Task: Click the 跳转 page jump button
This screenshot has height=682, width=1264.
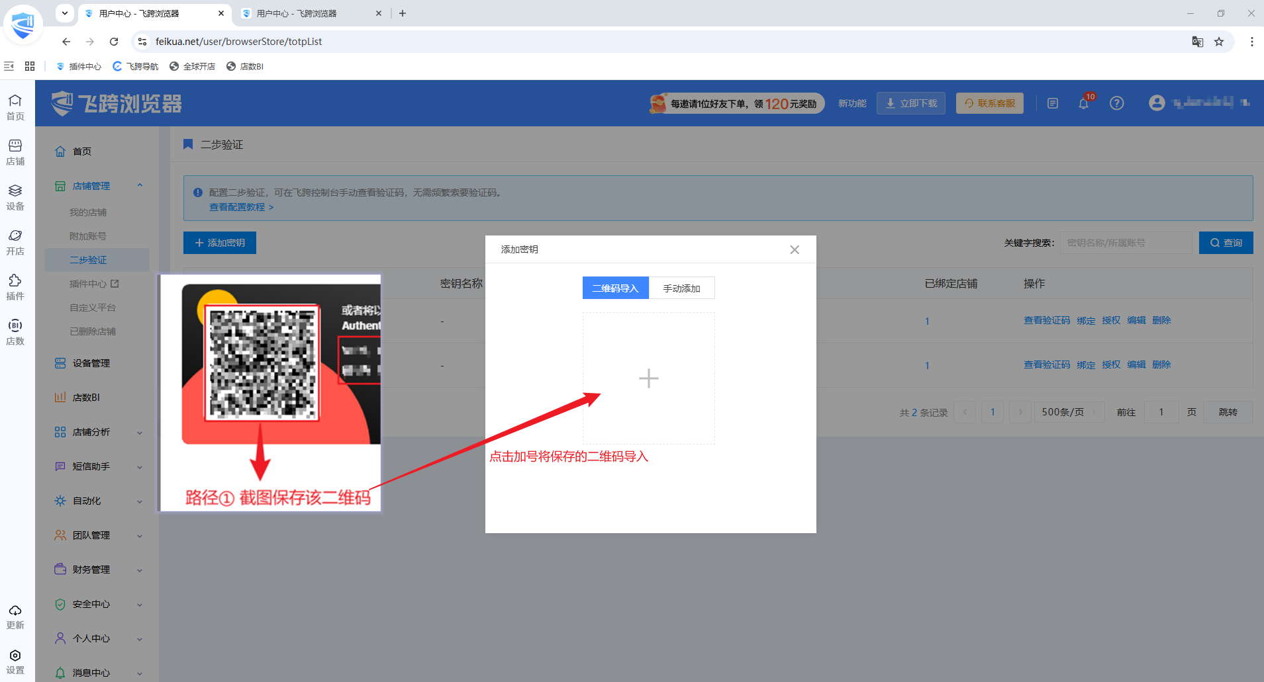Action: pos(1228,412)
